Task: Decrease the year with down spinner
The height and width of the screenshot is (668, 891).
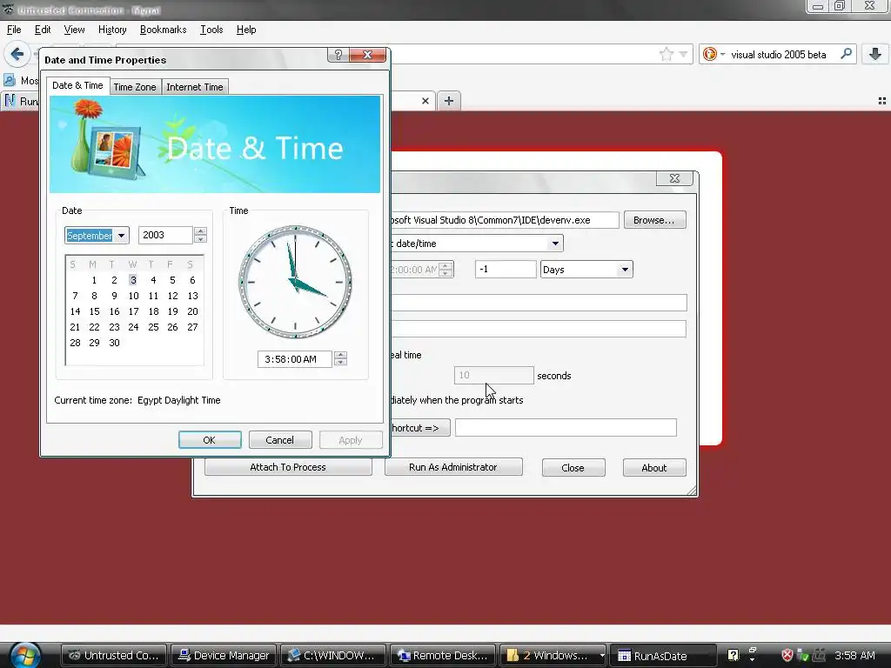Action: click(x=200, y=239)
